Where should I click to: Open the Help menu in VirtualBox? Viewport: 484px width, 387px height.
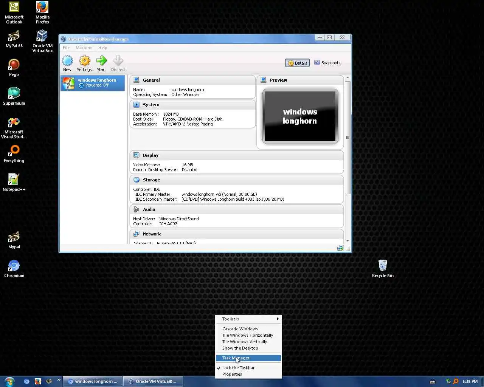pyautogui.click(x=103, y=48)
